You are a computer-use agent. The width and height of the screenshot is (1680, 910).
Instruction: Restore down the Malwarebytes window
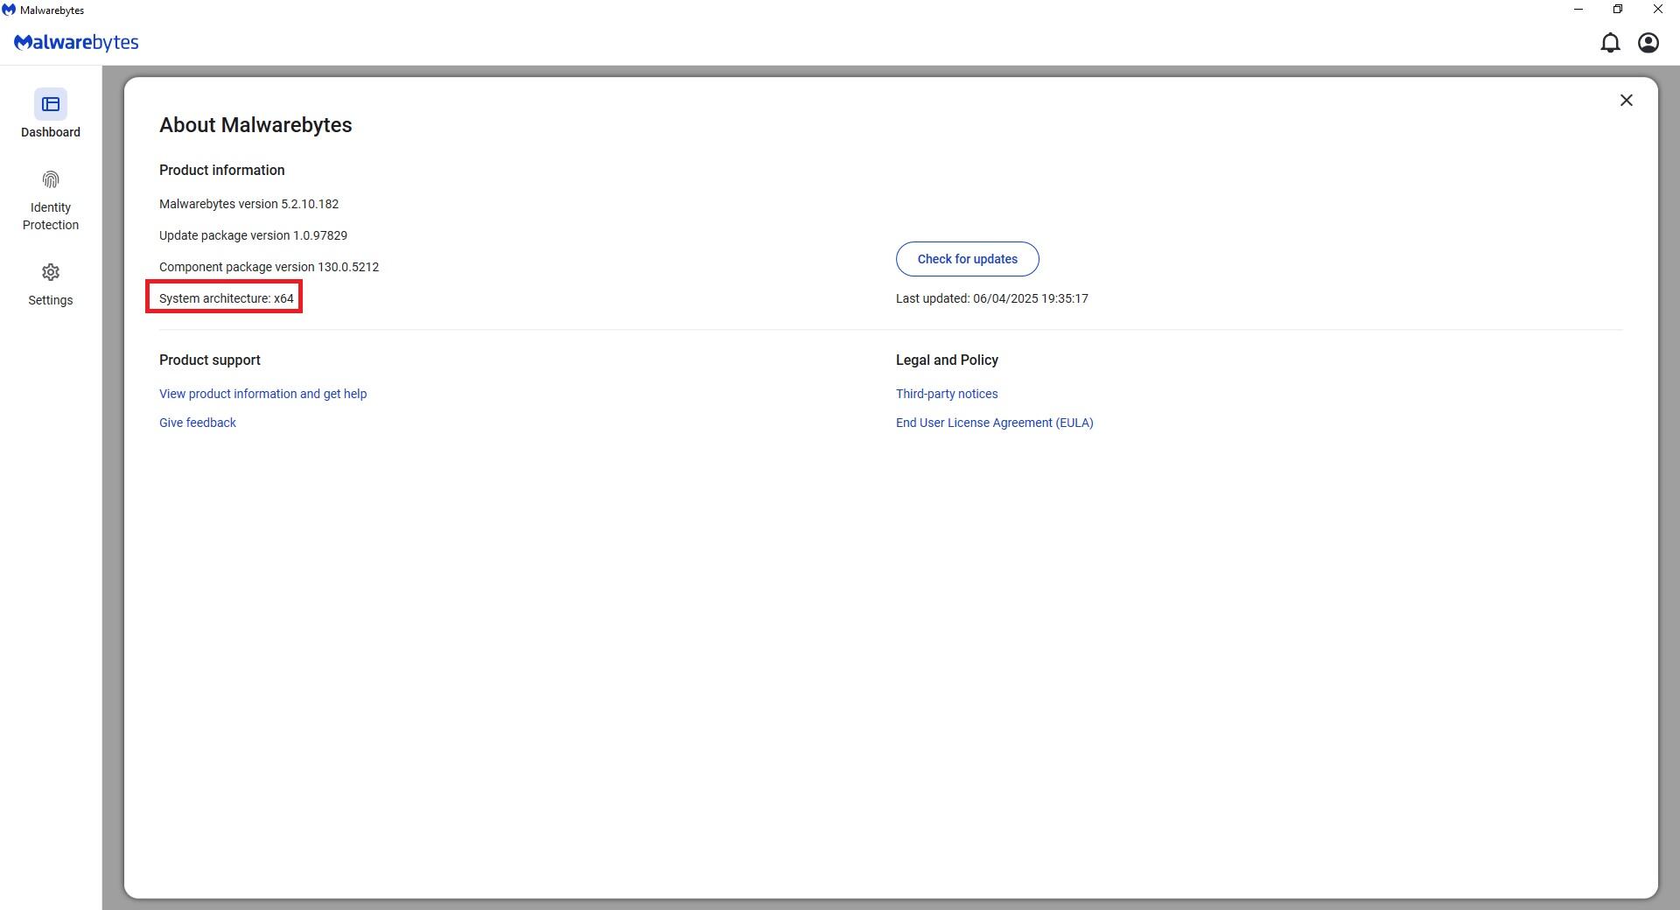1617,10
